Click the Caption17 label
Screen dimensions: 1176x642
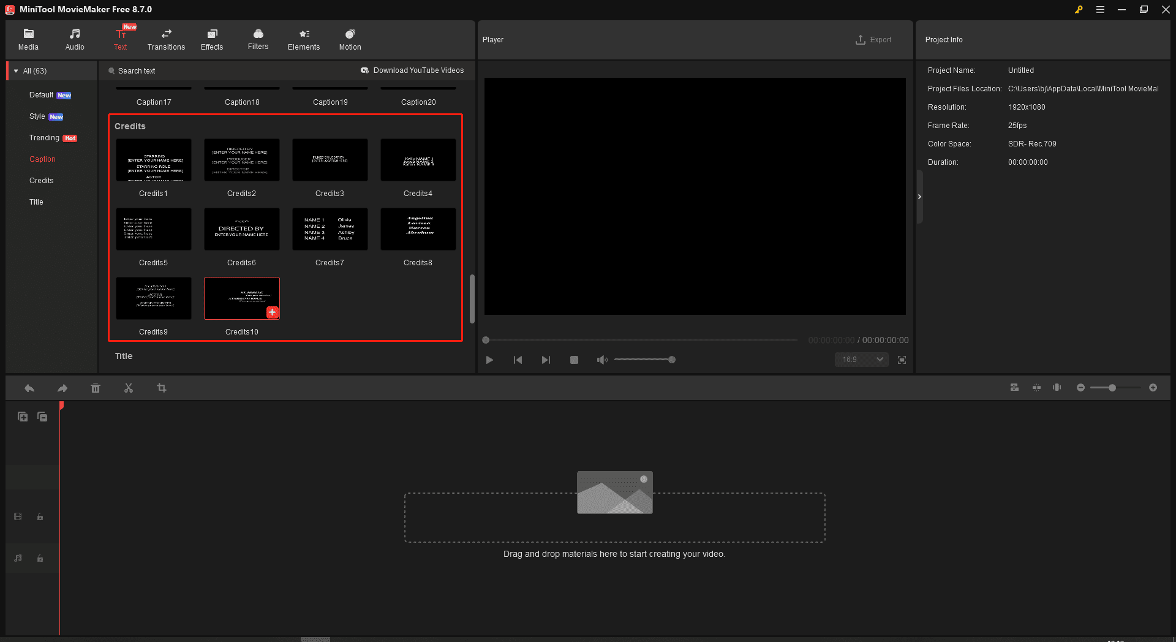click(154, 102)
